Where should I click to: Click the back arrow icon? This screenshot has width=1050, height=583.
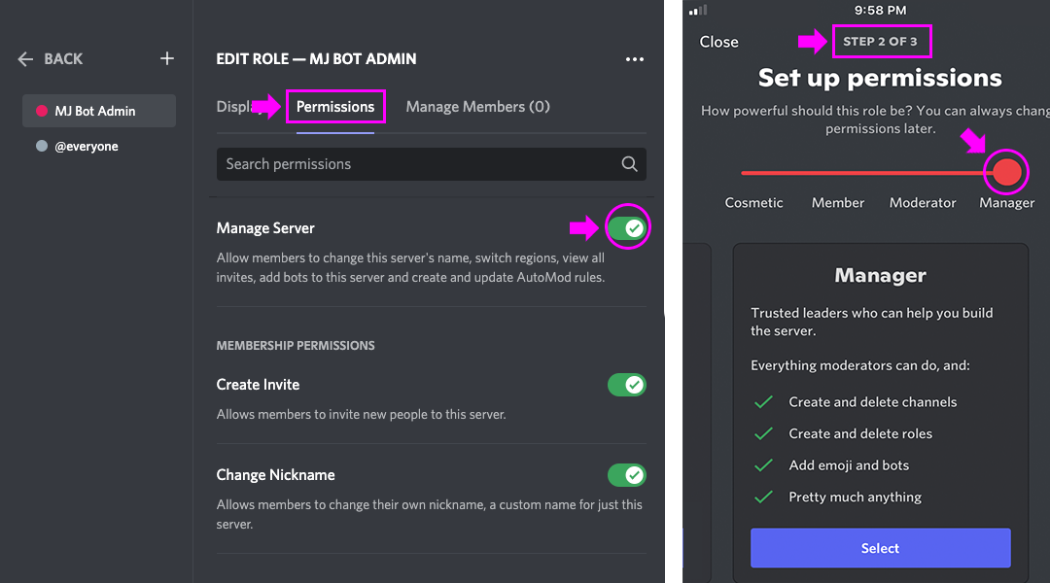(25, 59)
